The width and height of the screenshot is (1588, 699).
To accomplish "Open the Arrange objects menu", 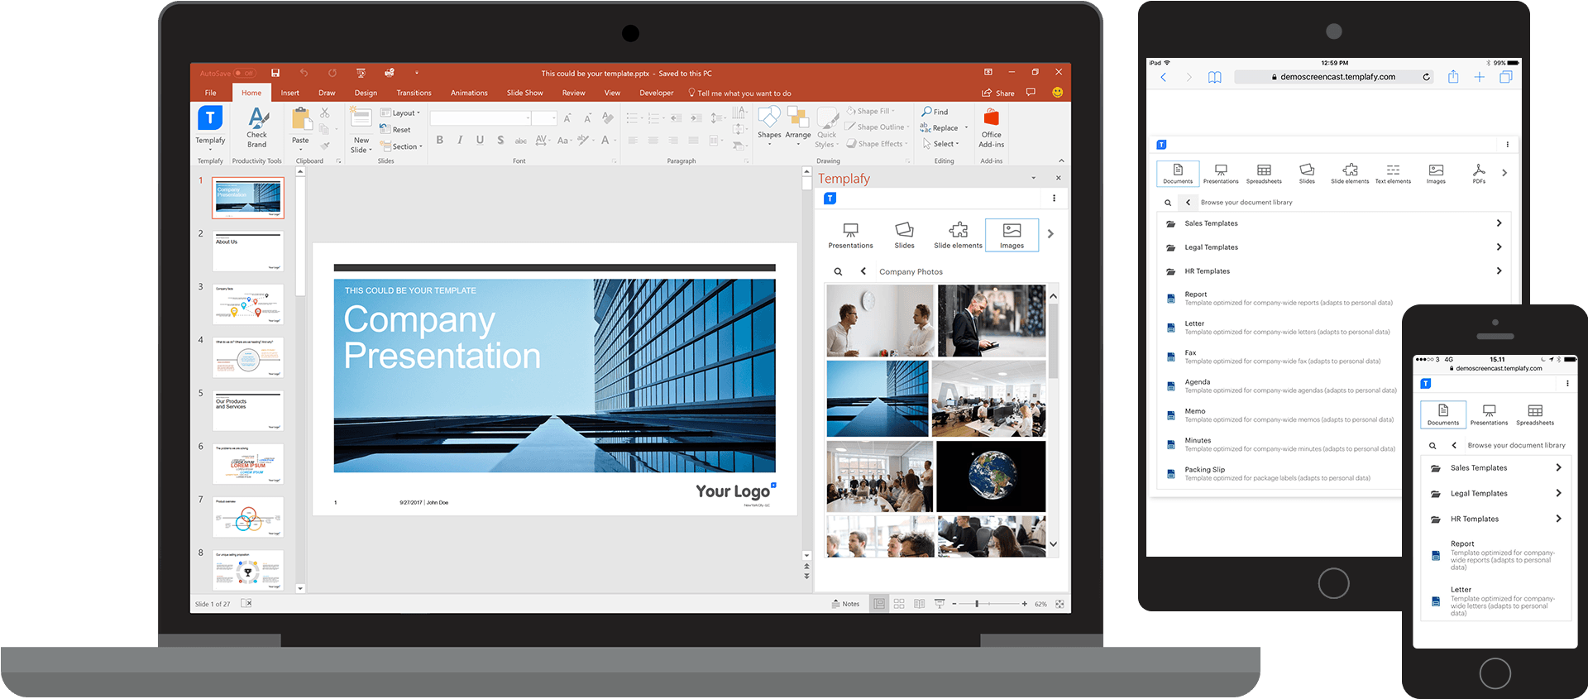I will tap(798, 126).
